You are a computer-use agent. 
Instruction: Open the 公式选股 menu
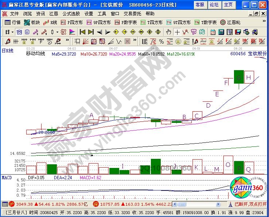(71, 14)
